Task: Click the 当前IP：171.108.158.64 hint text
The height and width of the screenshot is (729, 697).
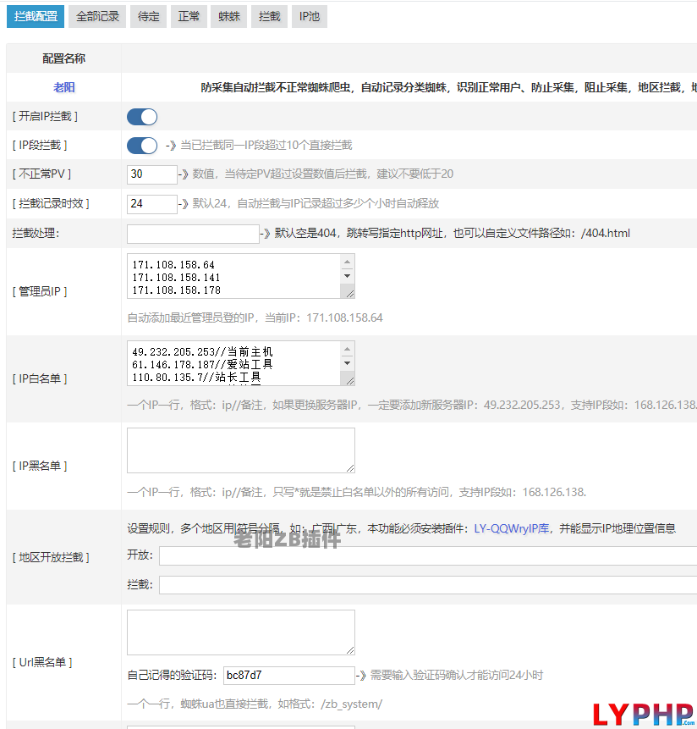Action: point(324,318)
